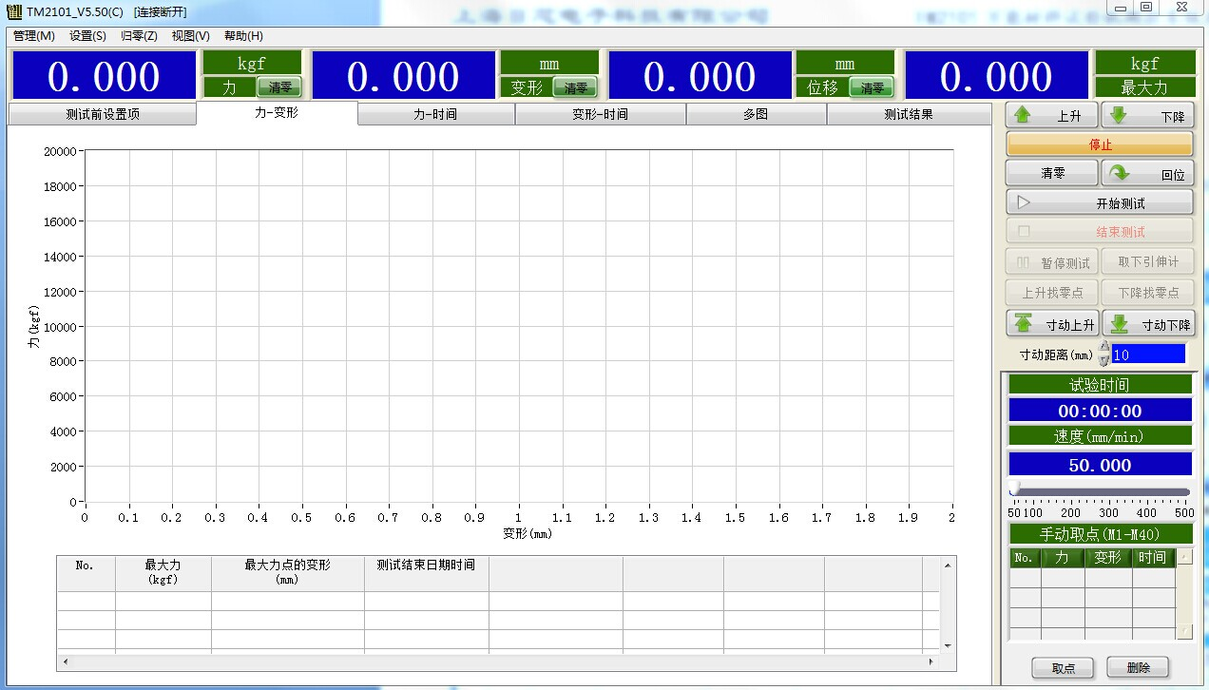Click the speed slider track
Viewport: 1209px width, 690px height.
(1103, 491)
